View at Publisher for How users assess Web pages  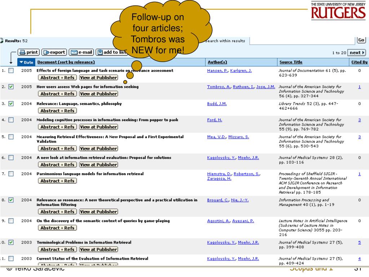(98, 94)
